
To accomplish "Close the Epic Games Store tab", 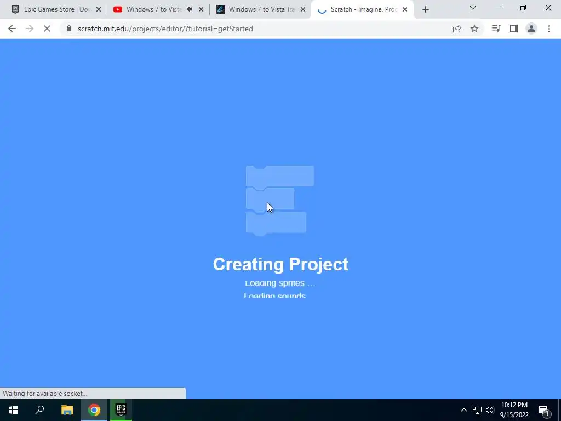I will click(x=99, y=9).
